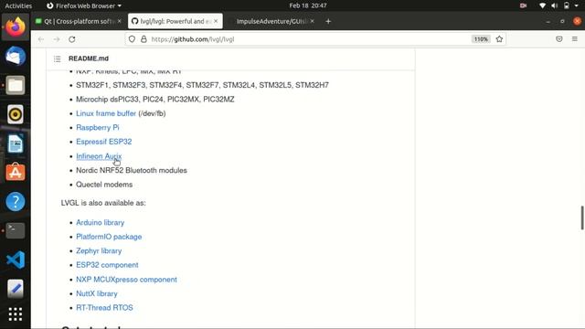The width and height of the screenshot is (585, 329).
Task: Follow the Raspberry Pi link
Action: click(x=98, y=128)
